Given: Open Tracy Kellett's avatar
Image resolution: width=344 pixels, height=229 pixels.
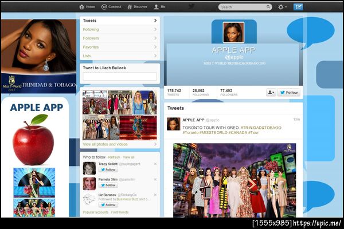Looking at the screenshot, I should 89,168.
